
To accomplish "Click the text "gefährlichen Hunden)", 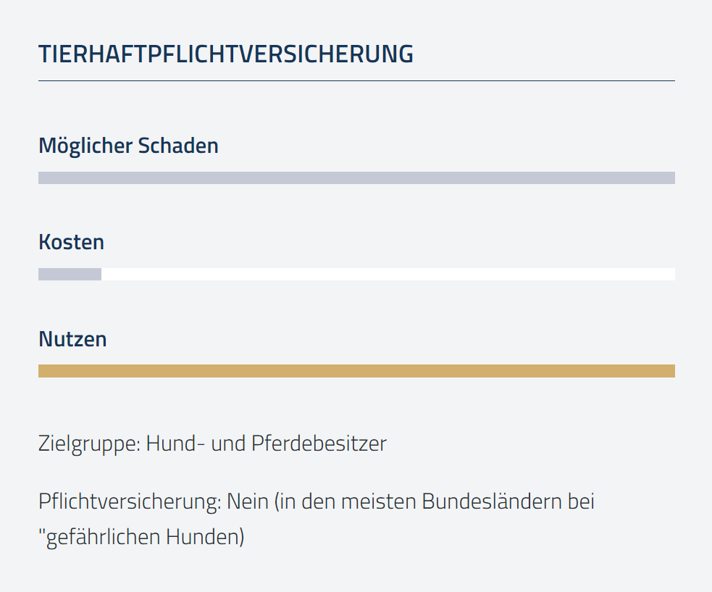I will [x=142, y=537].
